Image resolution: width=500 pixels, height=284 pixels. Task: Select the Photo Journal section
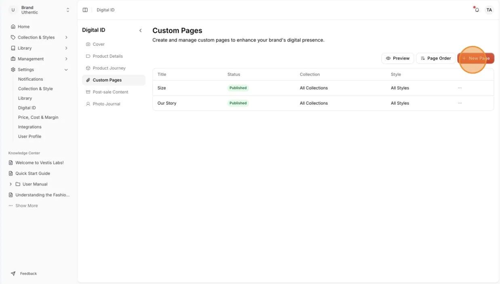click(x=113, y=104)
